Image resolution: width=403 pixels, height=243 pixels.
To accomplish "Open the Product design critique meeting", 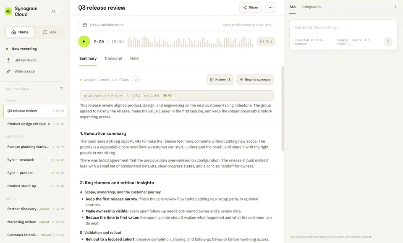I will tap(35, 124).
